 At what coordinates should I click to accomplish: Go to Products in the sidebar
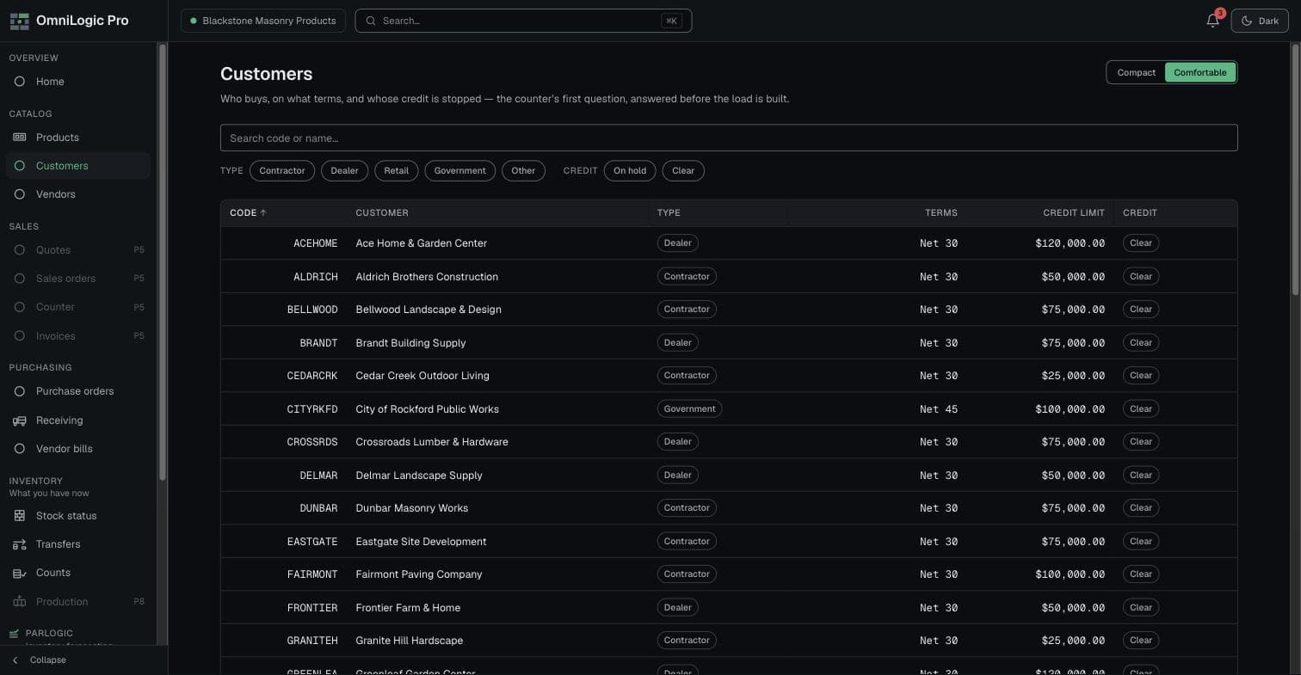tap(77, 138)
